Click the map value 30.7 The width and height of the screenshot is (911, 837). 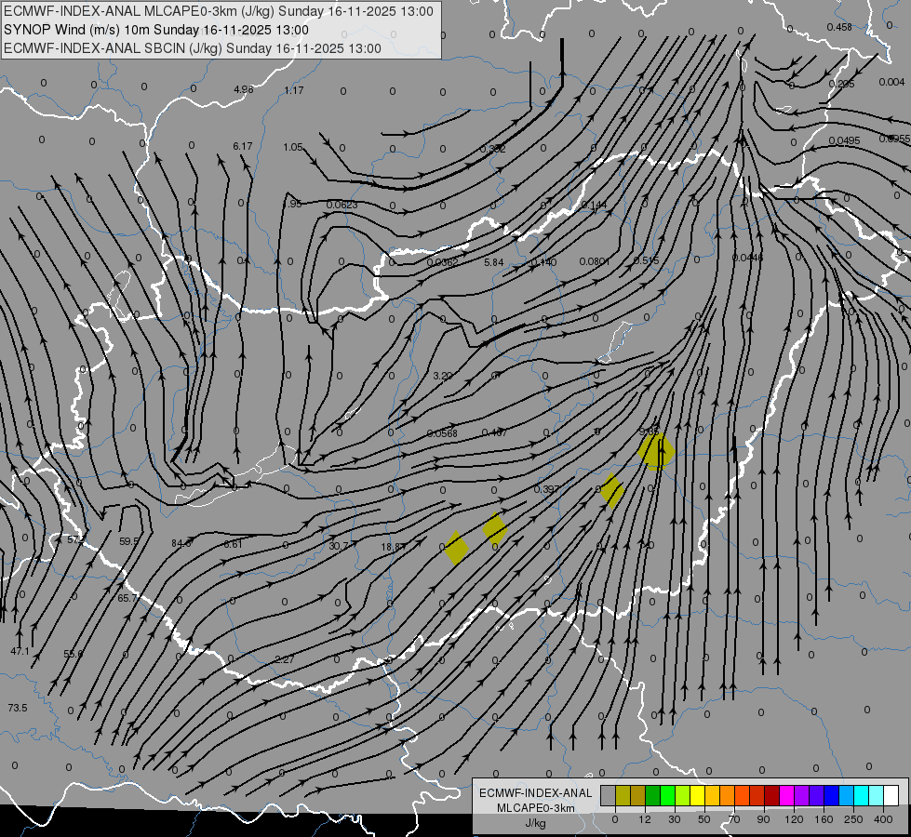pyautogui.click(x=339, y=546)
